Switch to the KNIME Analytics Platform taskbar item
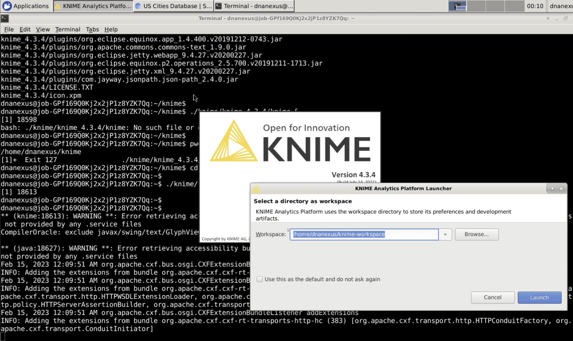The width and height of the screenshot is (573, 341). (93, 6)
